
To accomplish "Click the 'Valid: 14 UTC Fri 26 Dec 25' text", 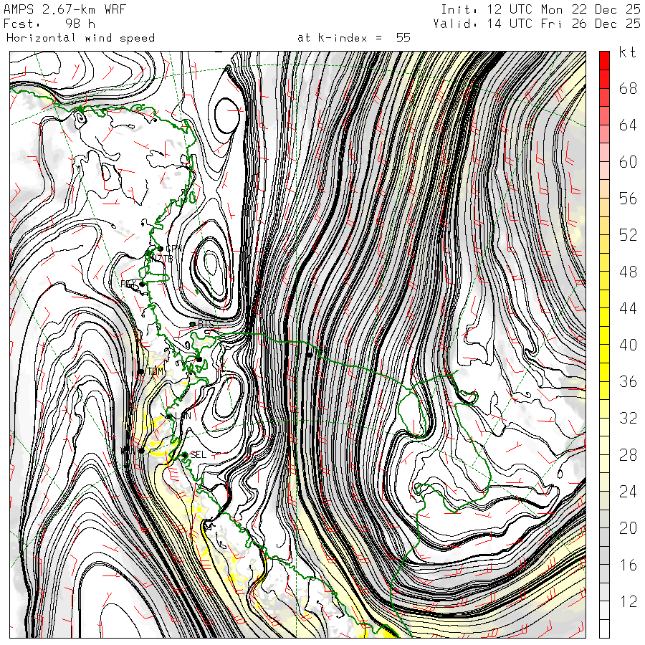I will point(536,24).
